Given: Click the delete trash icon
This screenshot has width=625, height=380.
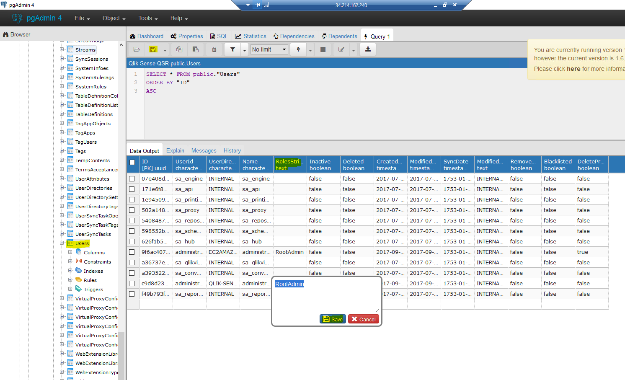Looking at the screenshot, I should click(x=214, y=49).
